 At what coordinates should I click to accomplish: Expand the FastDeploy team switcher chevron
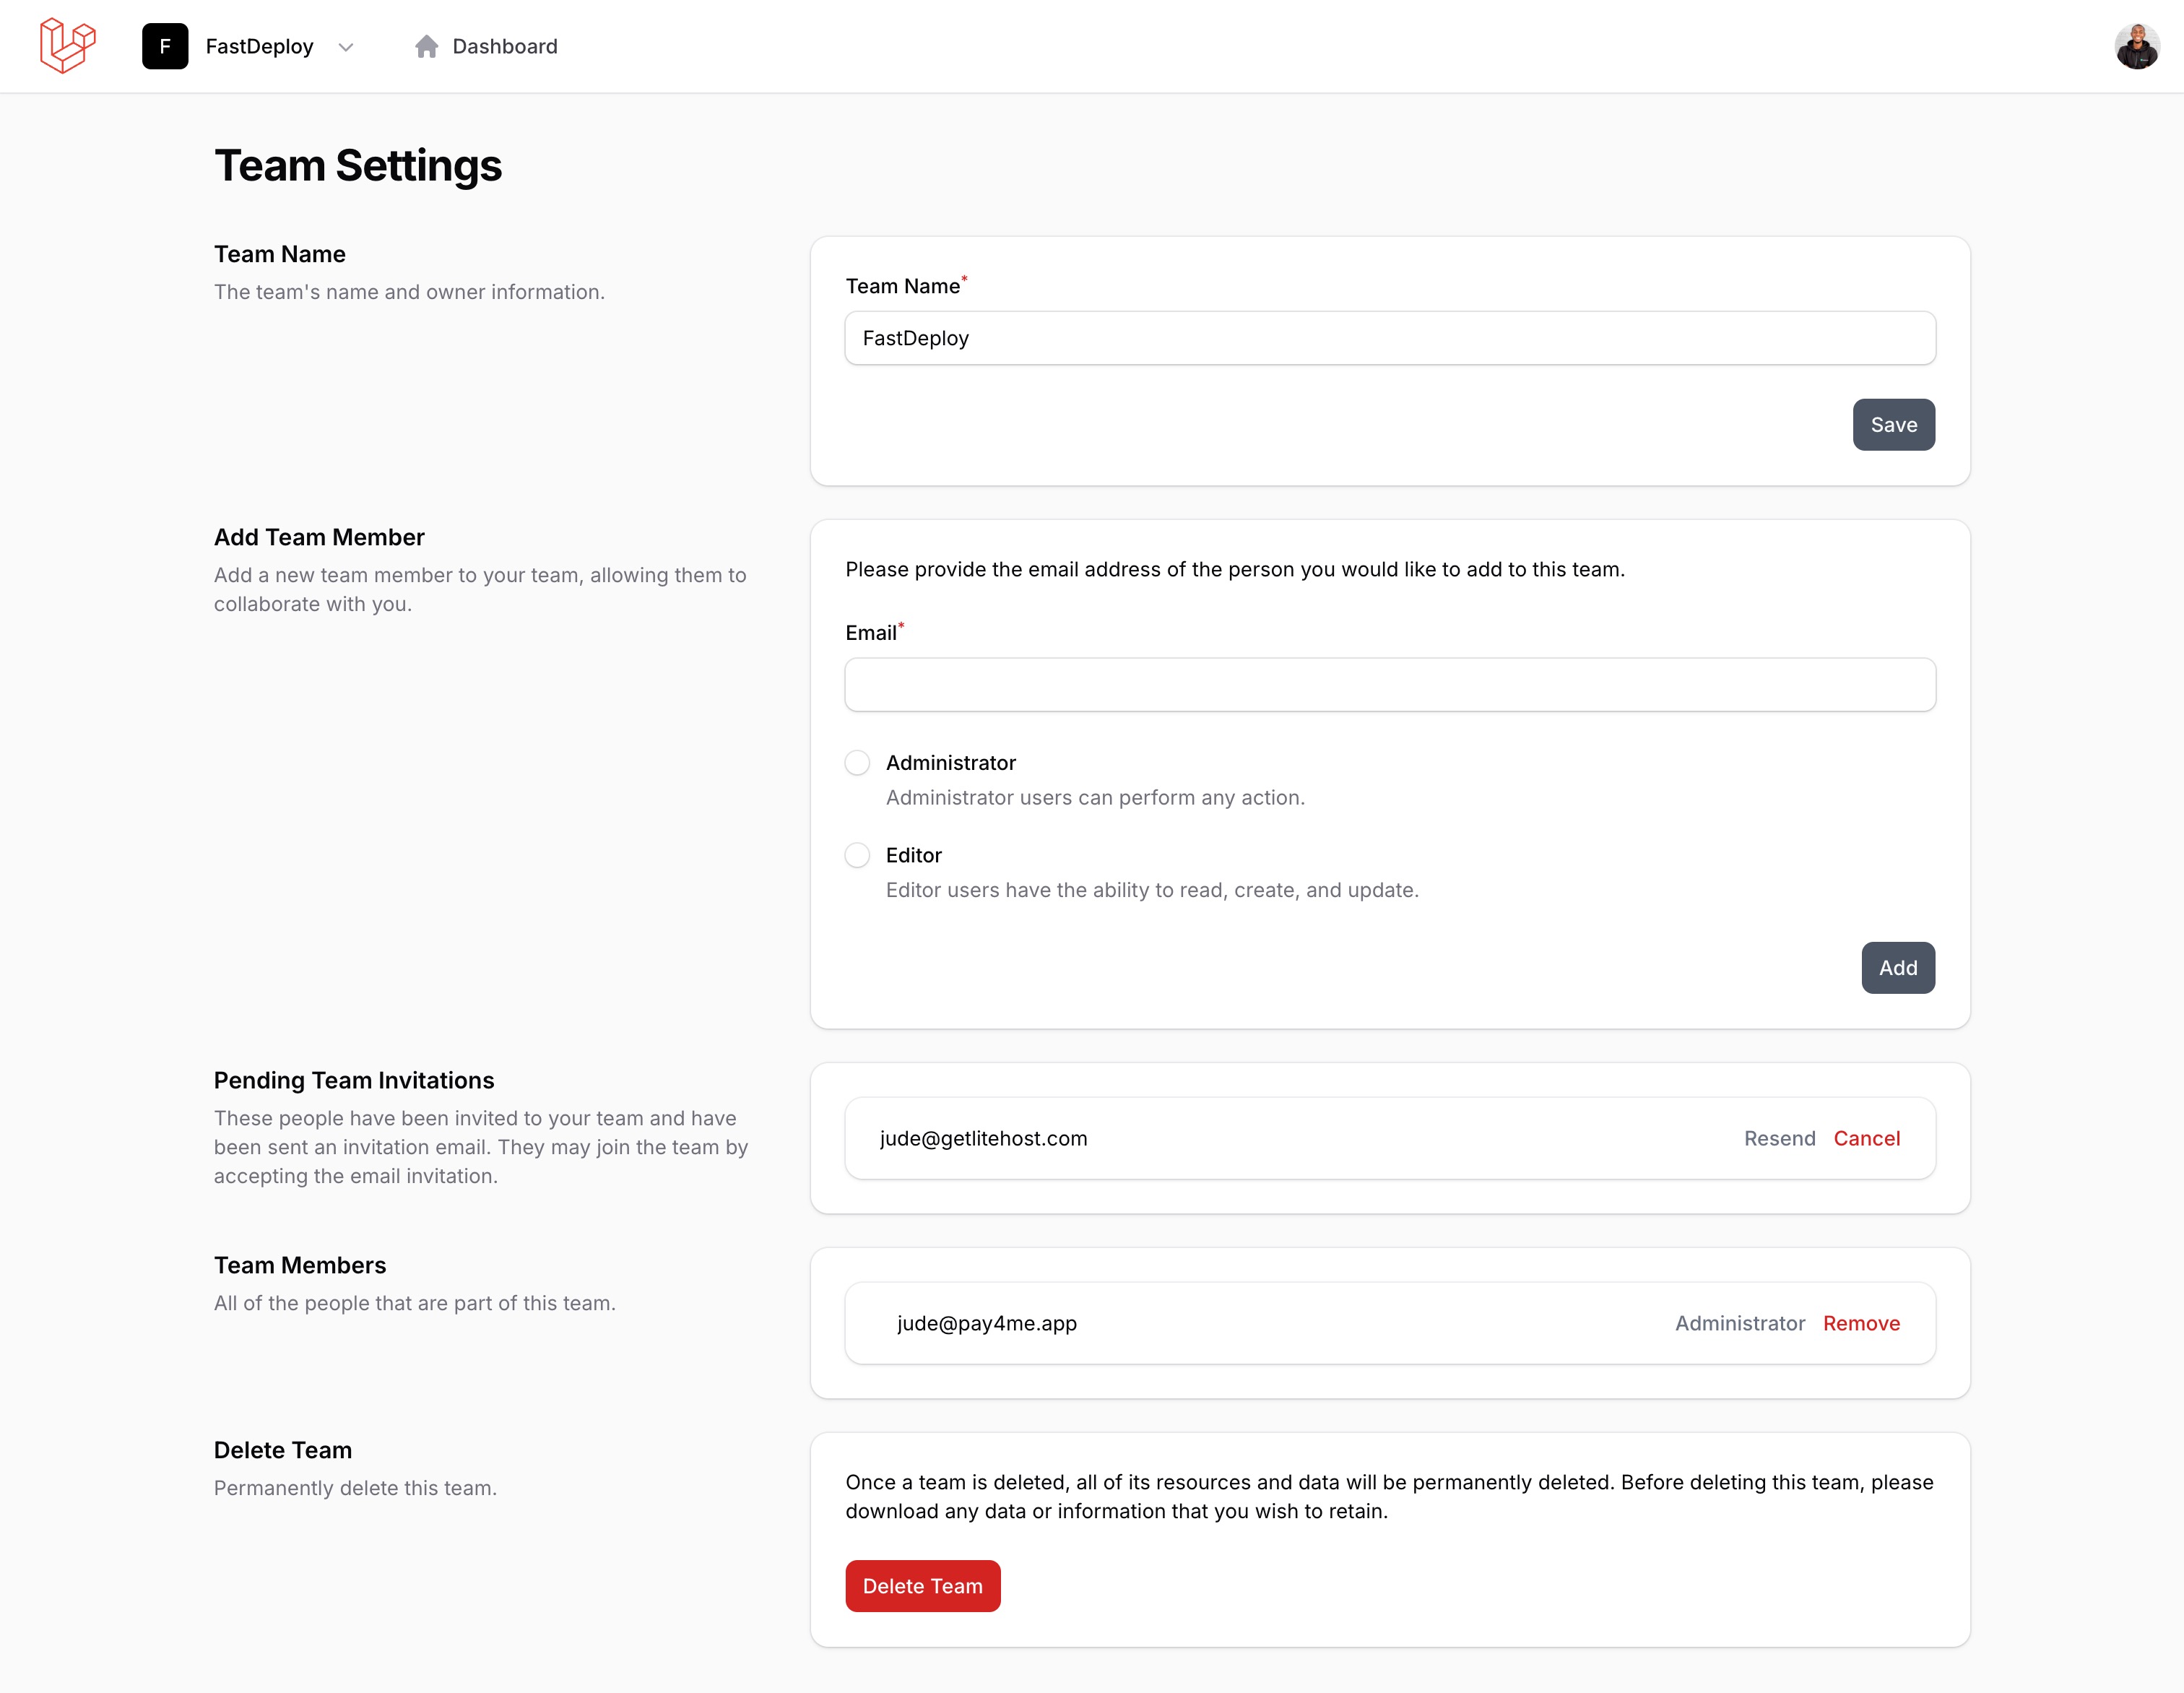(346, 47)
